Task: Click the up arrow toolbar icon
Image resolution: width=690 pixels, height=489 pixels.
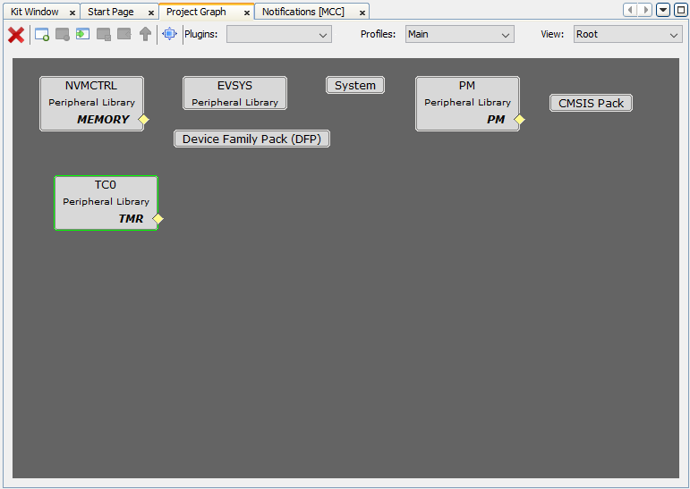Action: pos(145,35)
